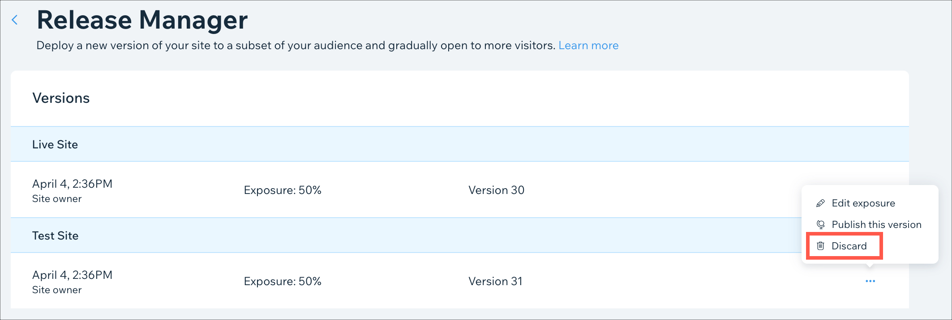This screenshot has width=952, height=320.
Task: Click the pencil icon beside Edit exposure
Action: [820, 203]
